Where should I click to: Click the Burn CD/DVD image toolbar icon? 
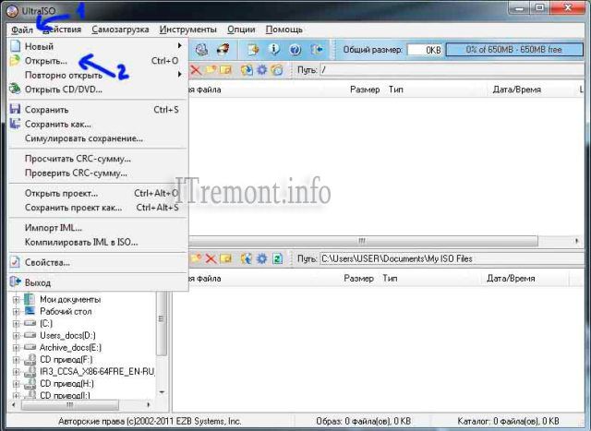pos(223,50)
